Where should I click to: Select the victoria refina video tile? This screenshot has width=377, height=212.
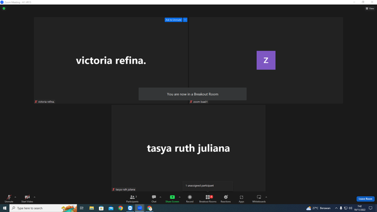pos(111,60)
